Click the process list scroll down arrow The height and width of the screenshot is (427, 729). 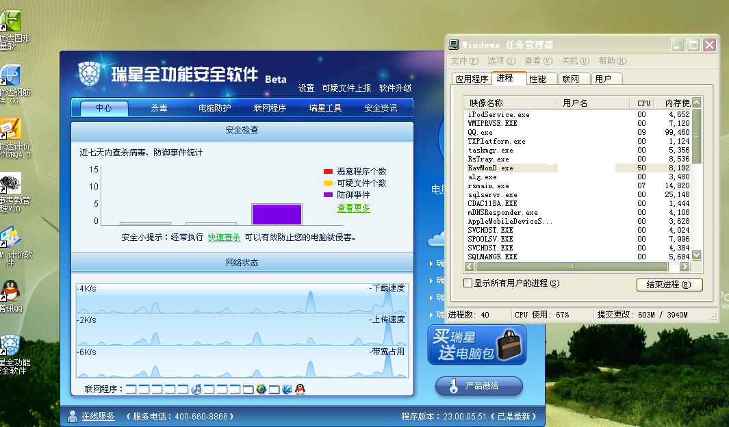click(696, 255)
